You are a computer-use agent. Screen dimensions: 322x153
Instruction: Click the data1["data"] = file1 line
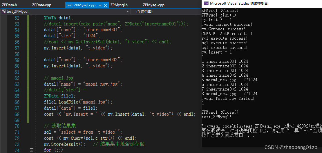pos(71,108)
